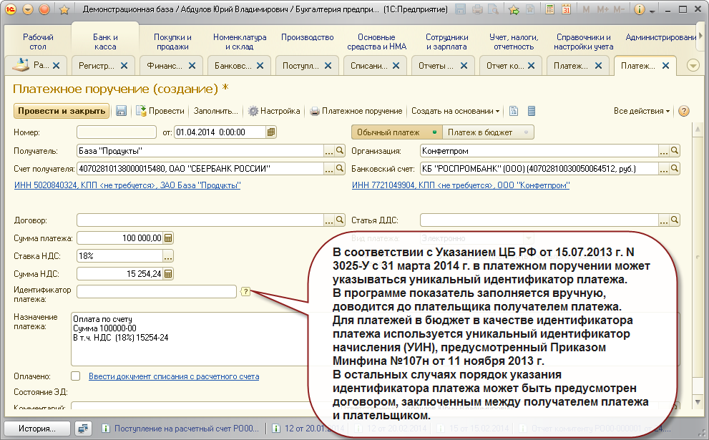The width and height of the screenshot is (709, 440).
Task: Open Получатель record with magnifier icon
Action: [x=340, y=150]
